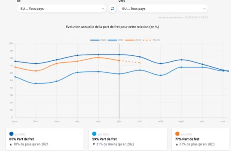231x151 pixels.
Task: Click the dark blue juin 2022 circle
Action: (x=11, y=134)
